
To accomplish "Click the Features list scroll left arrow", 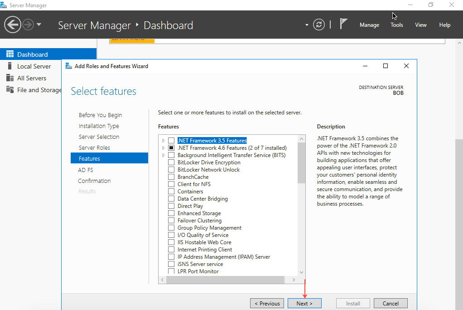I will pos(162,280).
